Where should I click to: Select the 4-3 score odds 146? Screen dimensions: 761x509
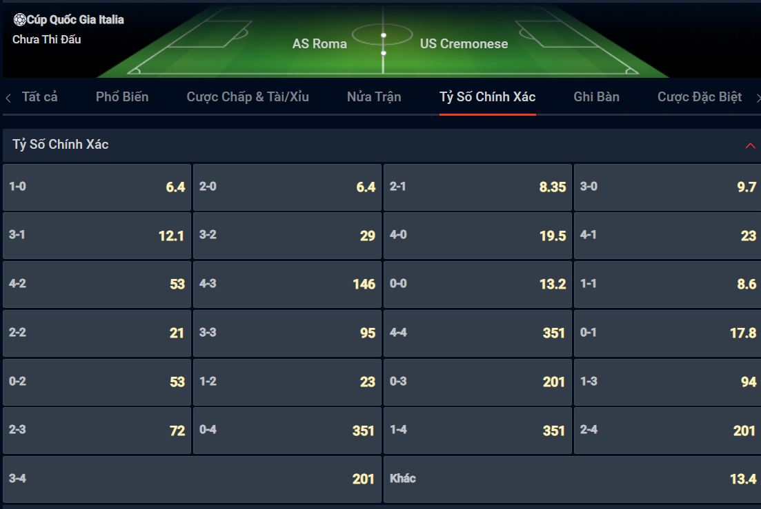[x=287, y=284]
